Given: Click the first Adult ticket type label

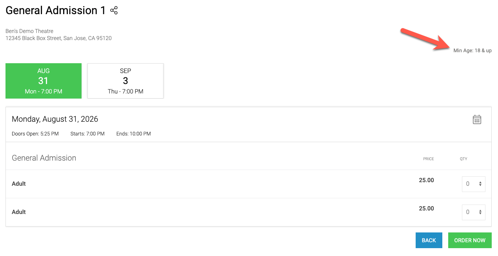Looking at the screenshot, I should click(19, 184).
